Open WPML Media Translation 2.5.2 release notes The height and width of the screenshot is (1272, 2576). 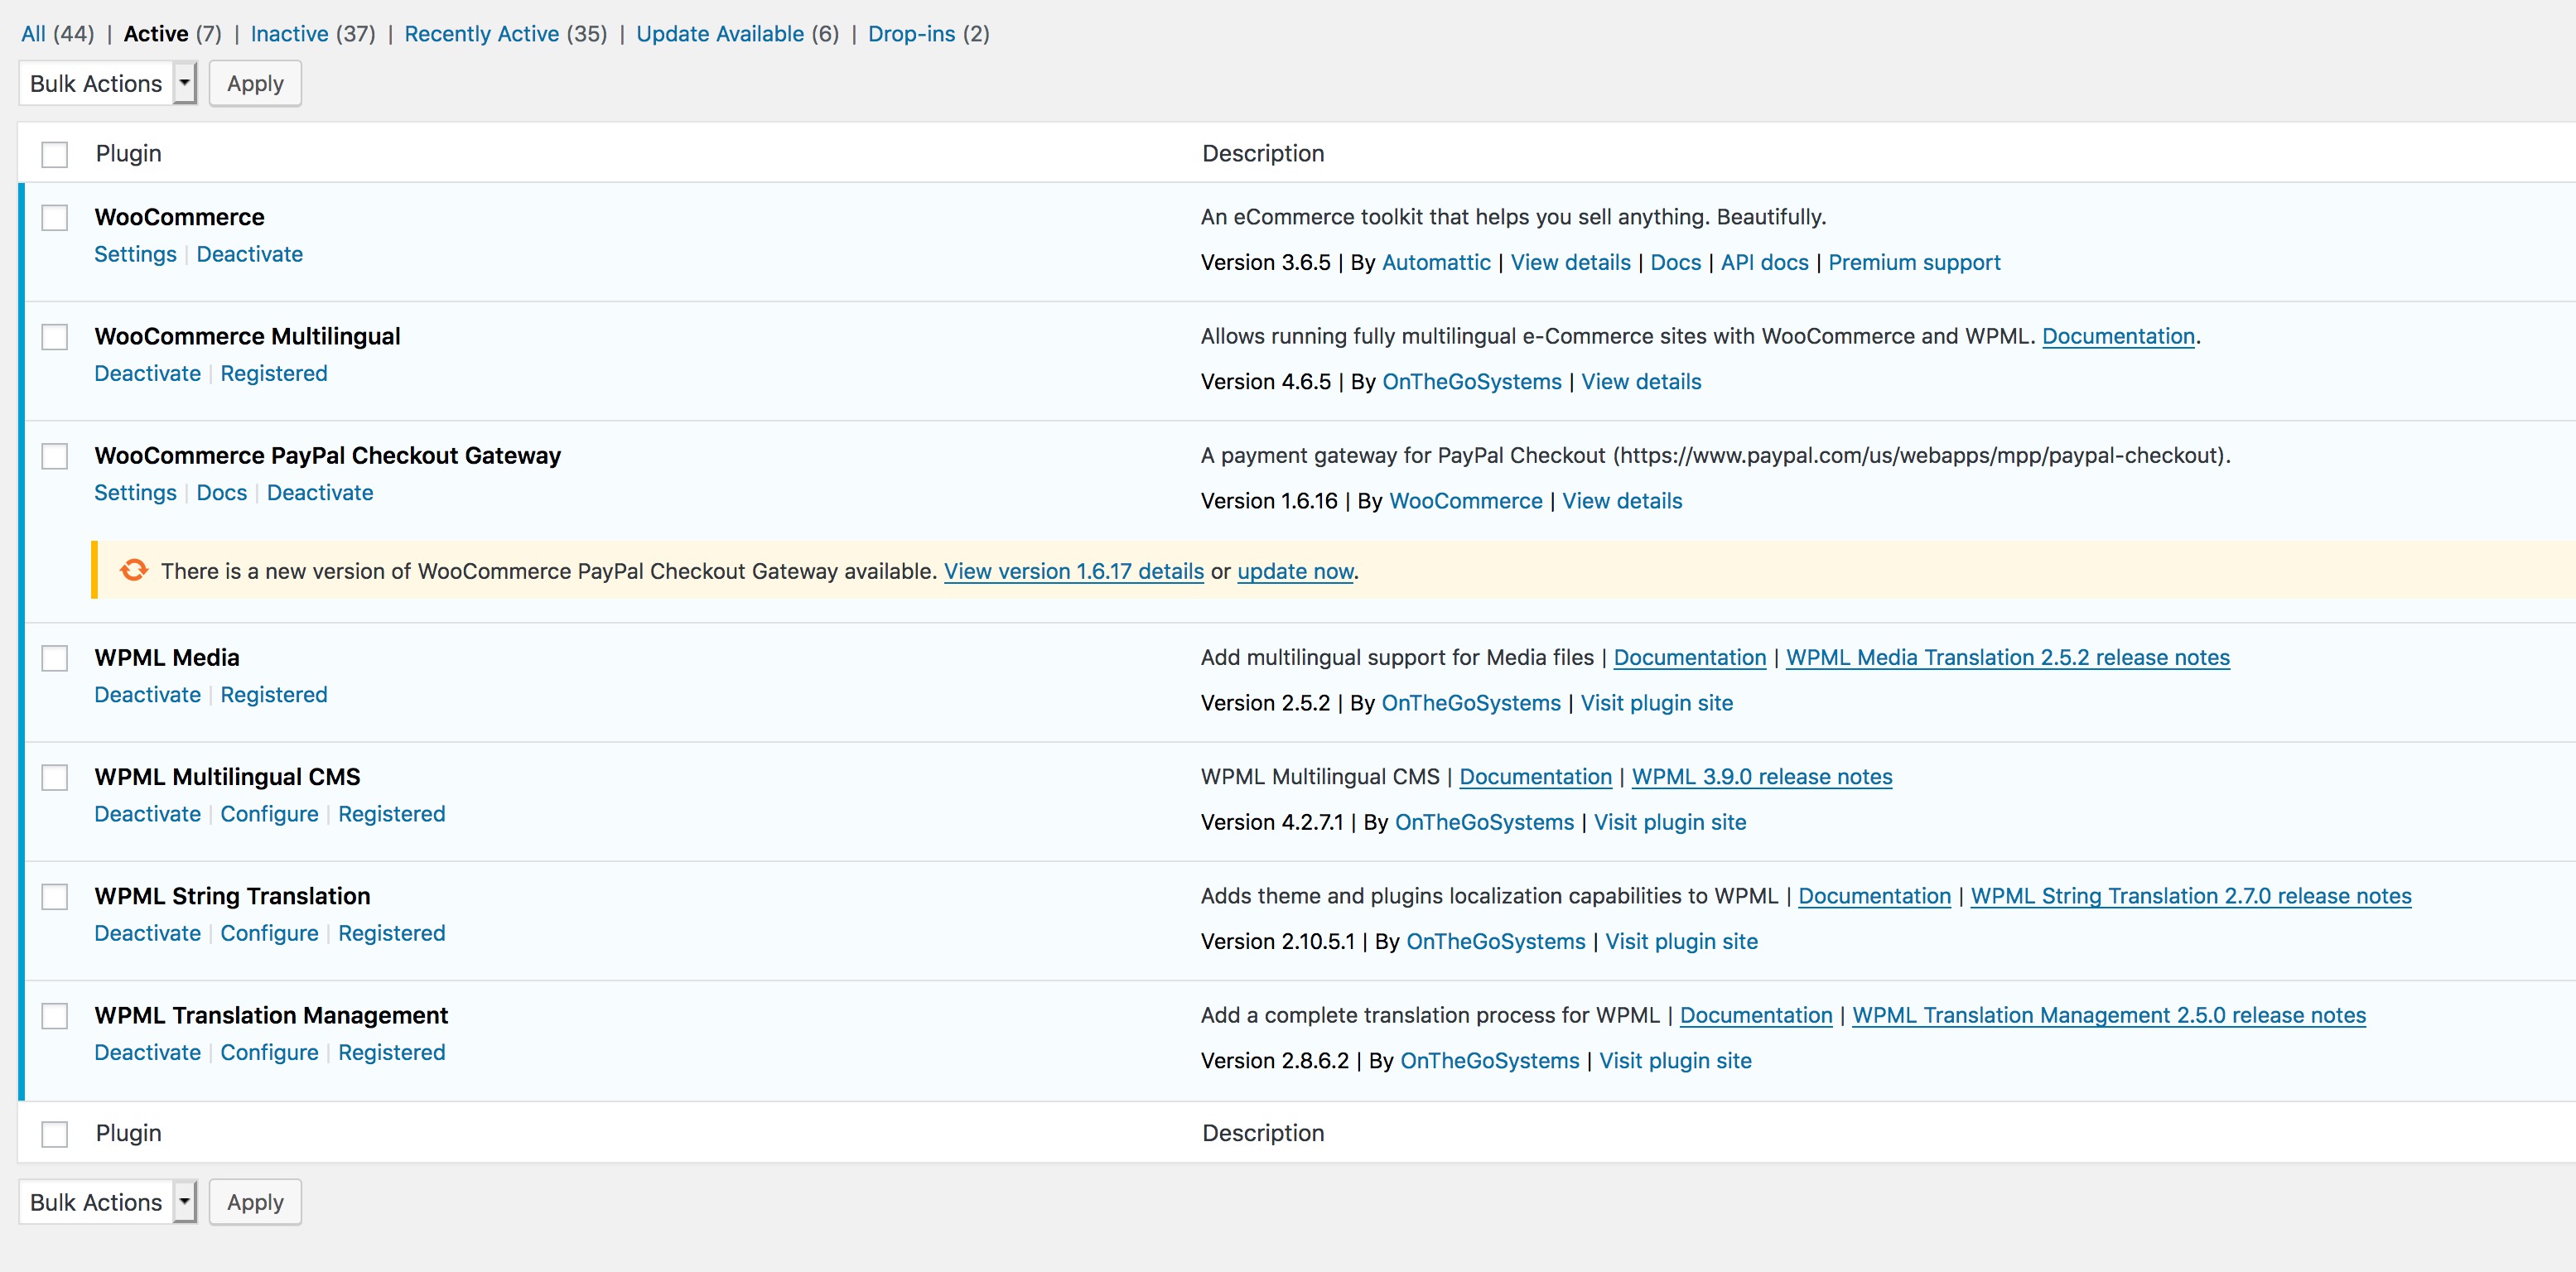pos(2007,657)
